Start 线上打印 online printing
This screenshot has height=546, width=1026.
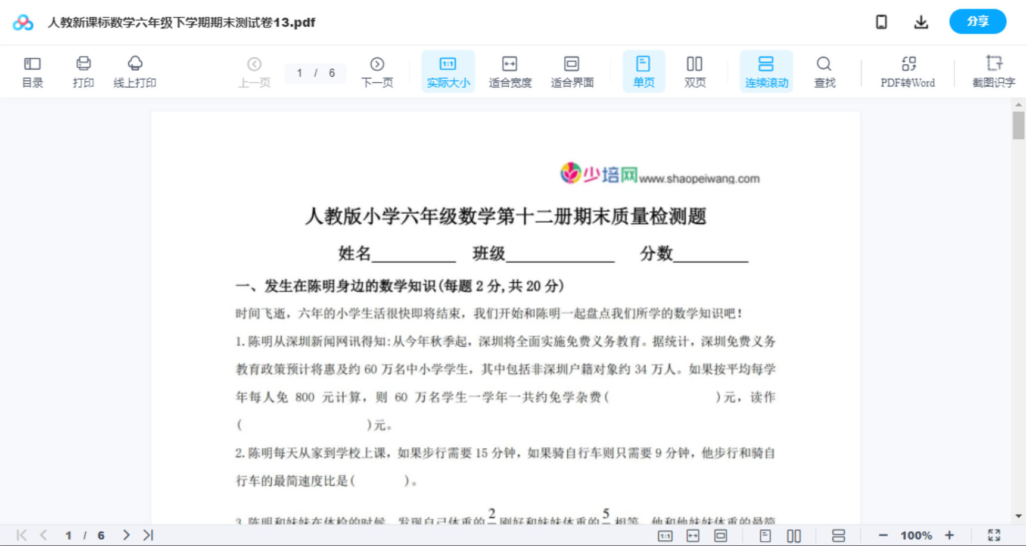[135, 71]
